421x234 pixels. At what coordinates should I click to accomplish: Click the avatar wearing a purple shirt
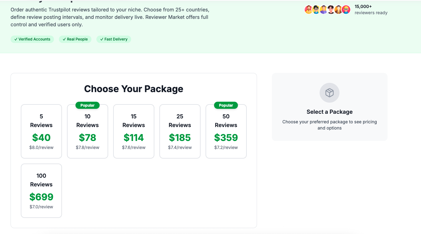pos(323,10)
